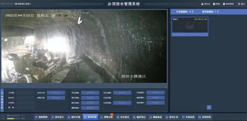
Task: Switch to the 探水计划 tab
Action: point(74,117)
